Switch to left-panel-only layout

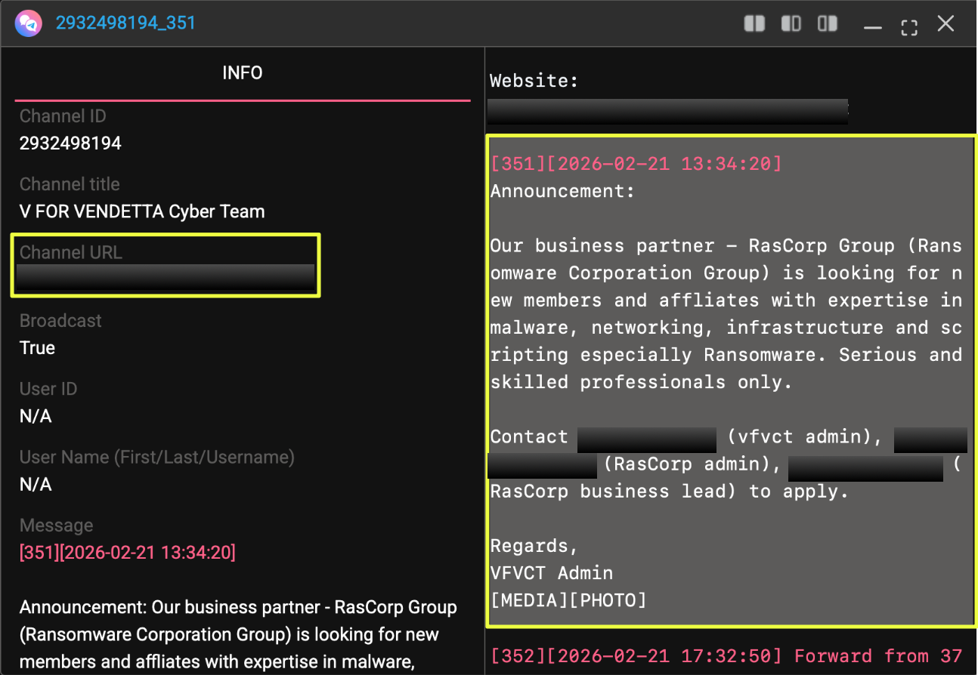pos(791,24)
